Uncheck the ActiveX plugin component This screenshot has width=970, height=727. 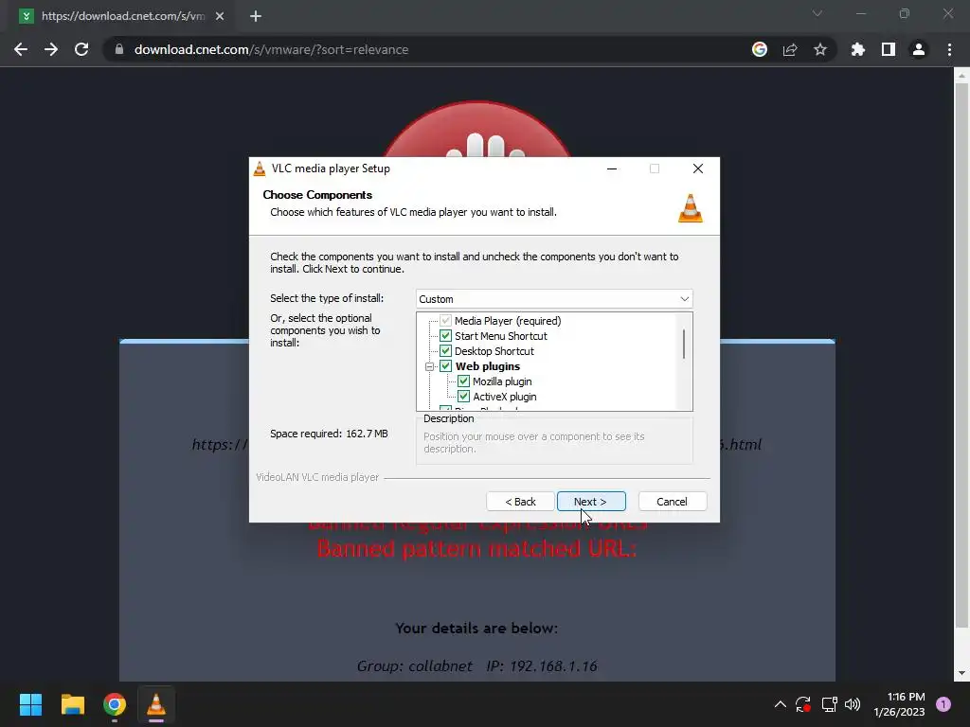[x=463, y=397]
